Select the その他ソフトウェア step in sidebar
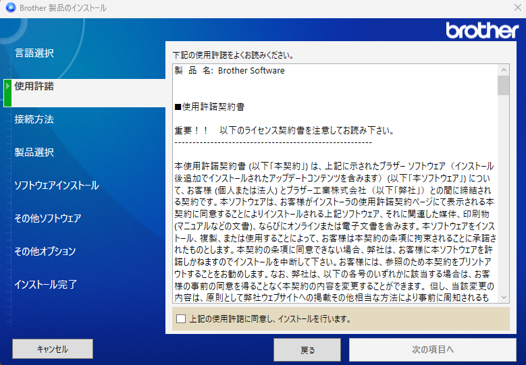 point(48,218)
